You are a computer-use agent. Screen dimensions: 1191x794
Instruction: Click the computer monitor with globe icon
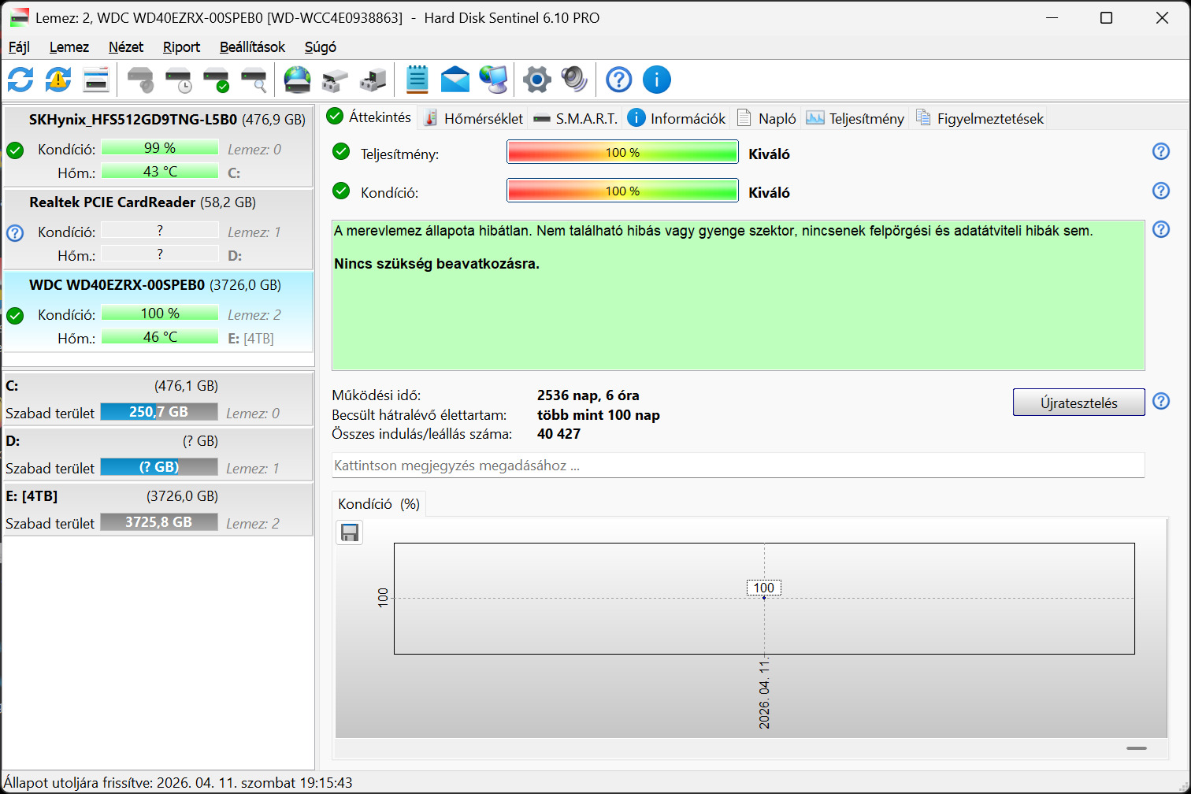click(494, 80)
